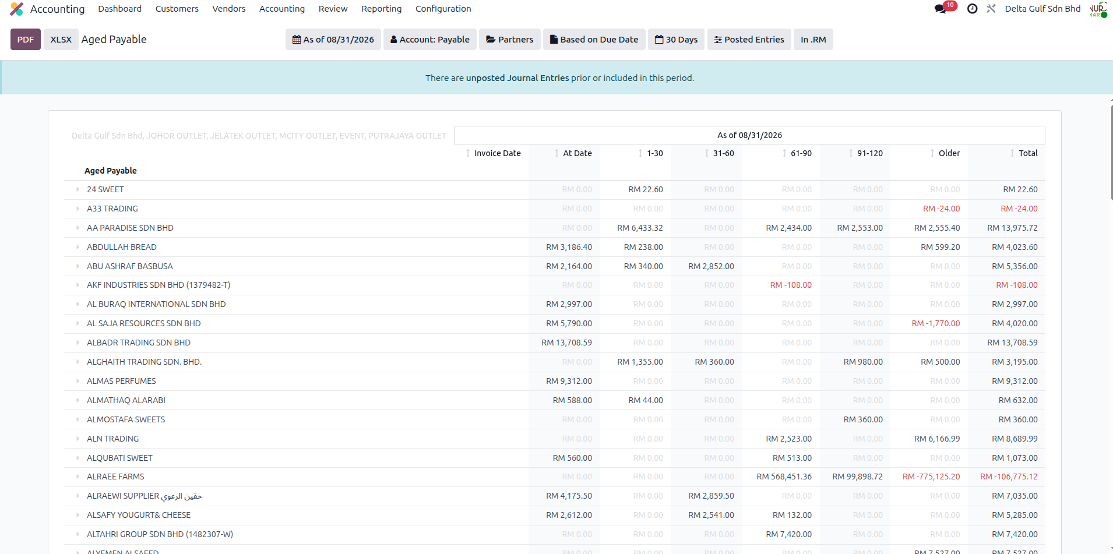This screenshot has width=1113, height=554.
Task: Click the Aged Payable section header row
Action: pos(554,171)
